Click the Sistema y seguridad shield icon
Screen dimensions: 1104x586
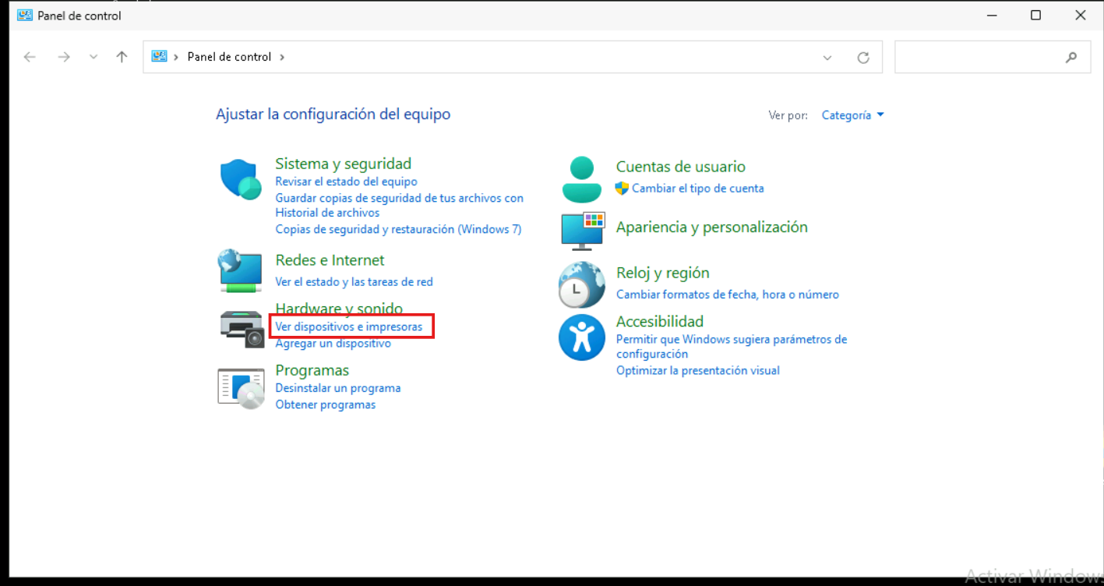pos(241,180)
